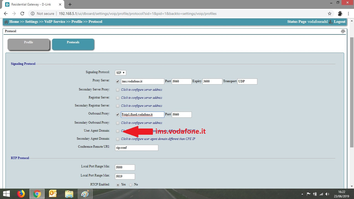
Task: Launch Firefox from the taskbar
Action: pos(21,194)
